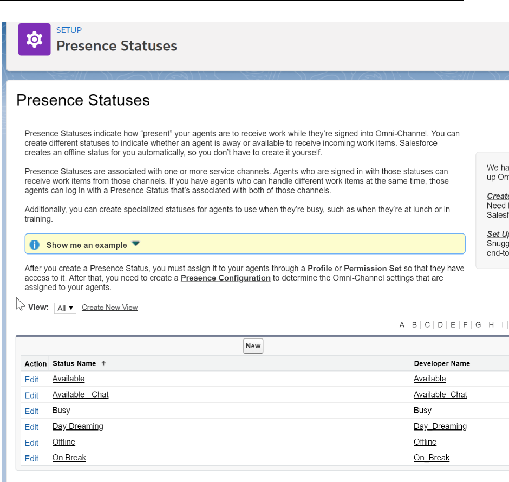
Task: Filter list by letter D
Action: click(x=440, y=325)
